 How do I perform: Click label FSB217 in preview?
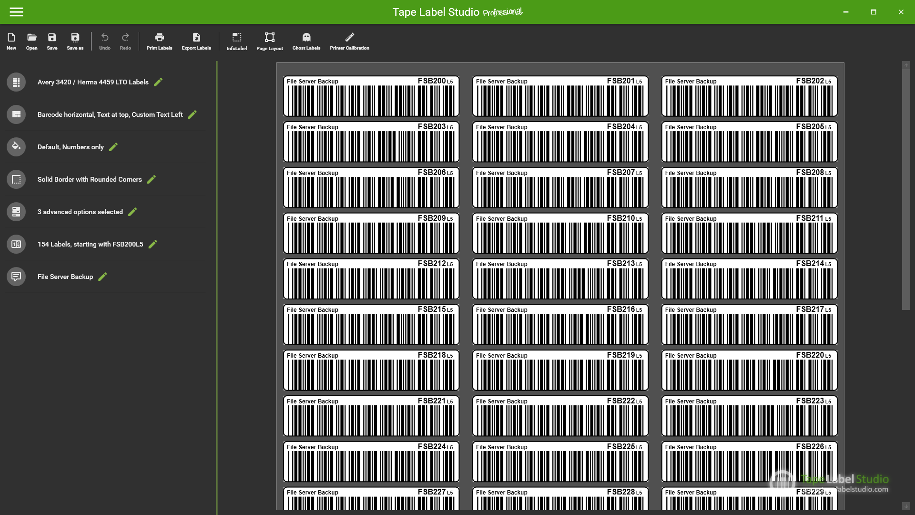click(x=750, y=324)
